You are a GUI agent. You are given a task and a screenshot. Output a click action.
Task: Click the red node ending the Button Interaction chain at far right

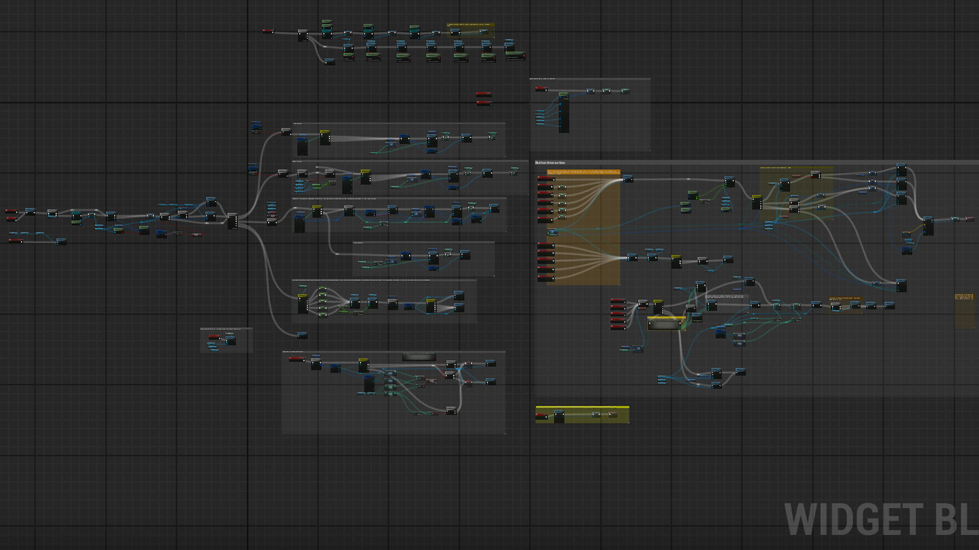(x=969, y=219)
